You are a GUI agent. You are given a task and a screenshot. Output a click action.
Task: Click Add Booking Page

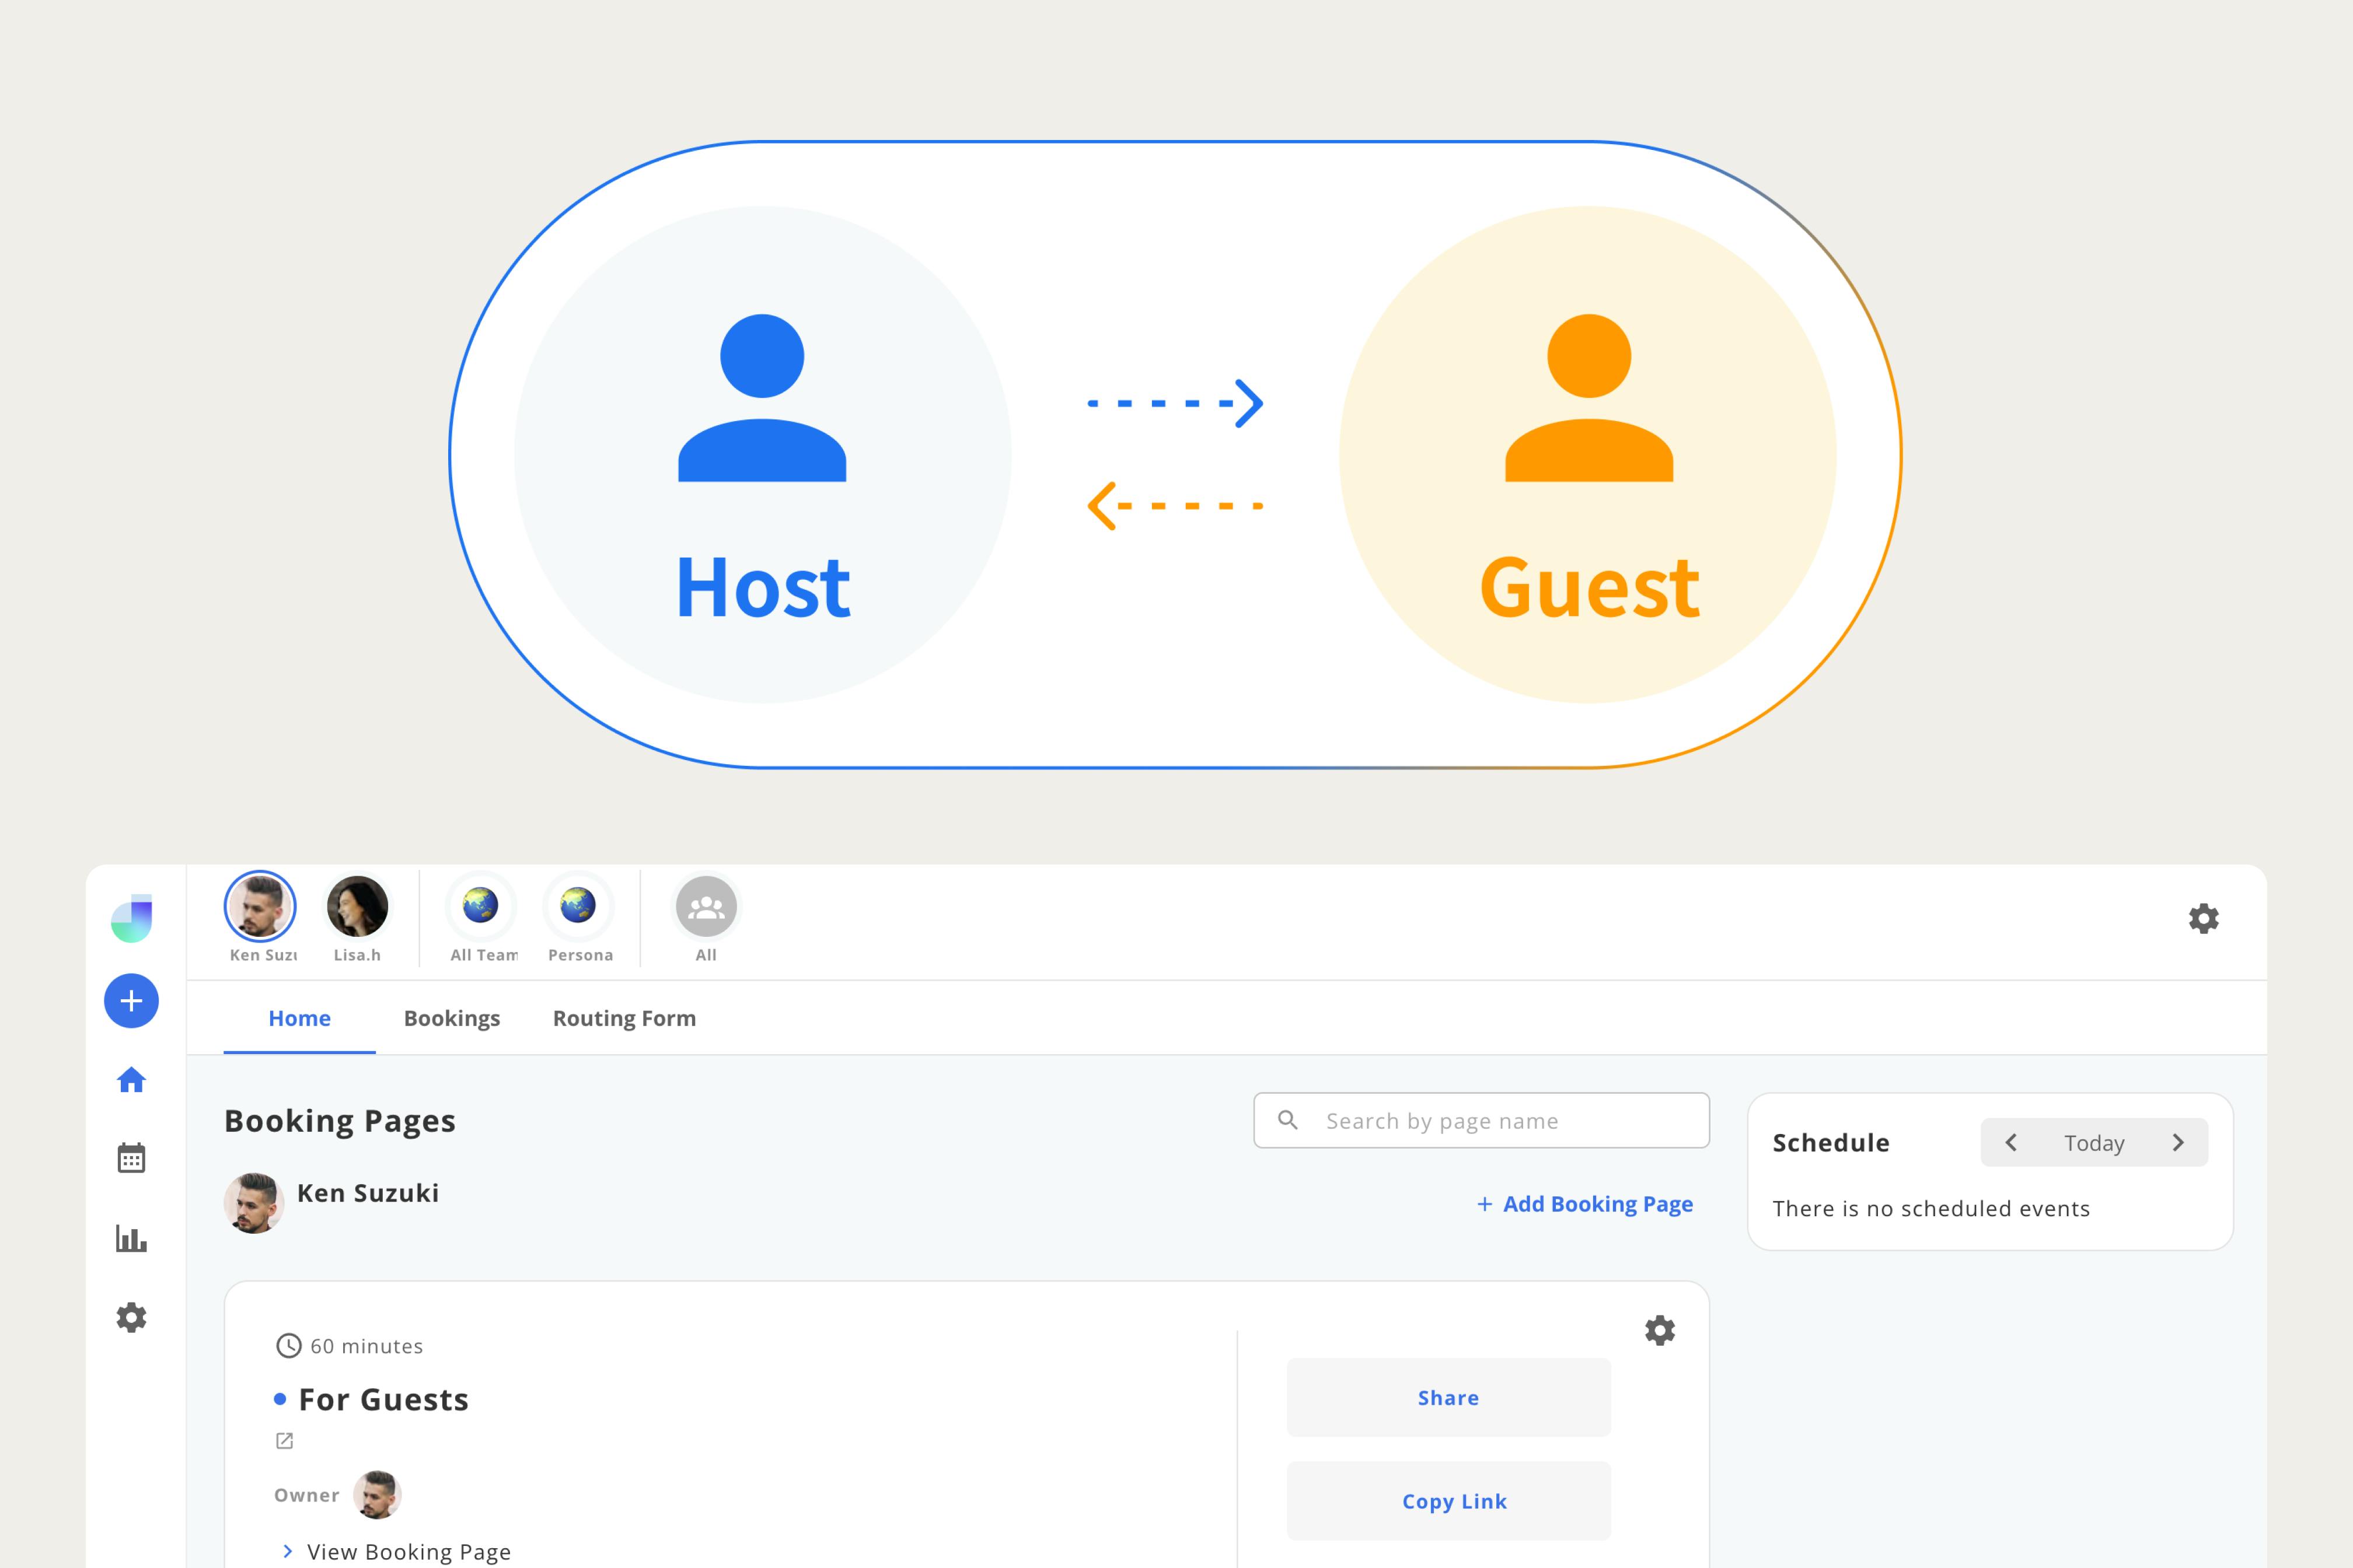[x=1586, y=1204]
